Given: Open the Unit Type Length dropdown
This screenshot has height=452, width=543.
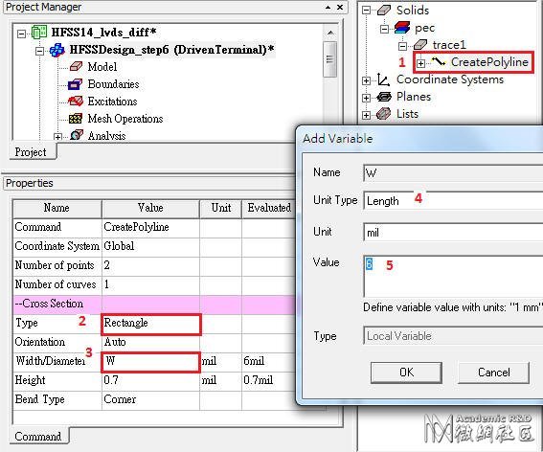Looking at the screenshot, I should (x=453, y=200).
